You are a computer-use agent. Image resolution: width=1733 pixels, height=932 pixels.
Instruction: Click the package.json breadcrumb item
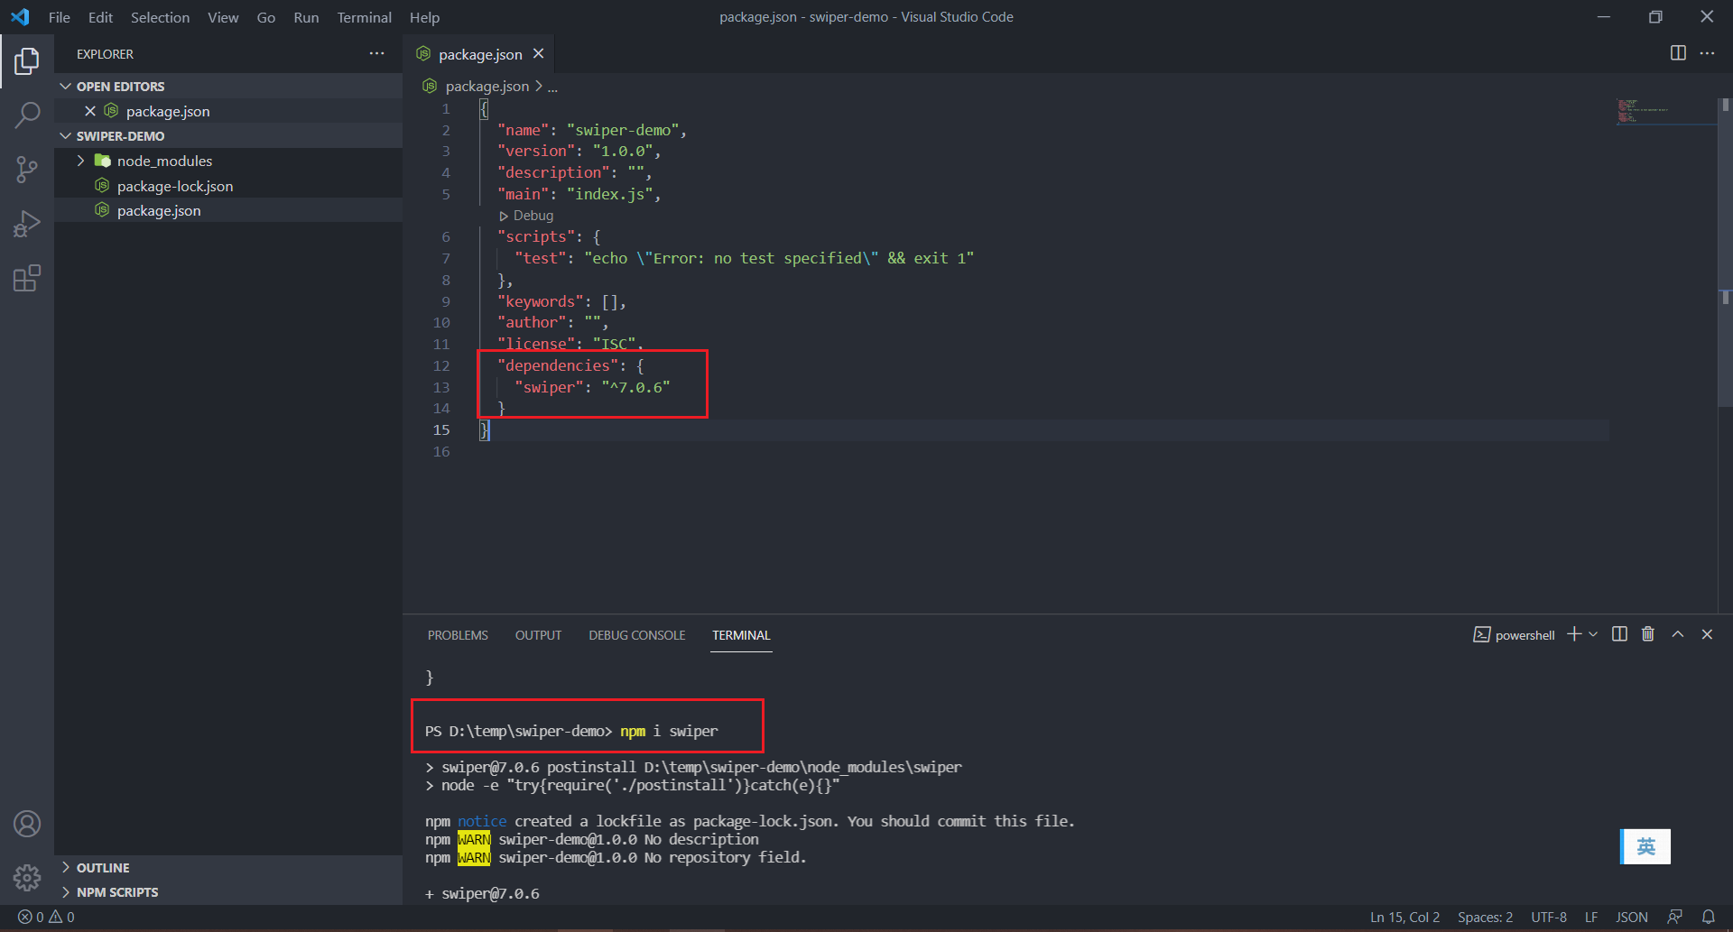(487, 86)
